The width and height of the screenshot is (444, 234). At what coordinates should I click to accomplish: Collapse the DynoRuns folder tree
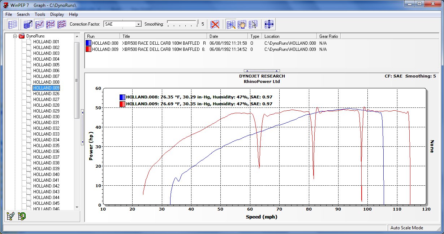15,36
